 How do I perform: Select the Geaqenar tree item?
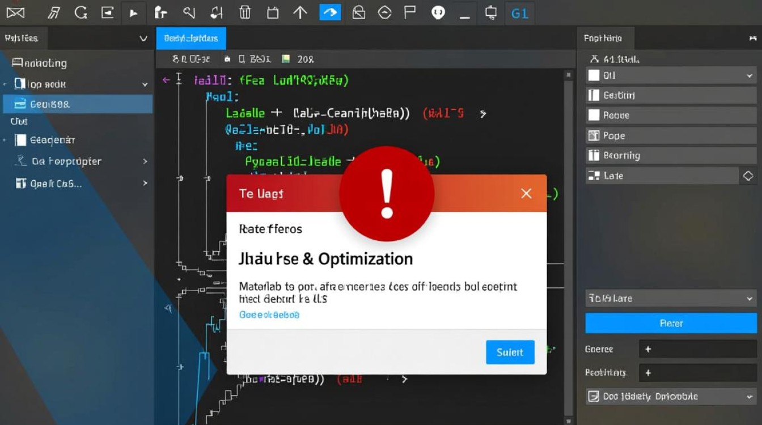(x=53, y=140)
